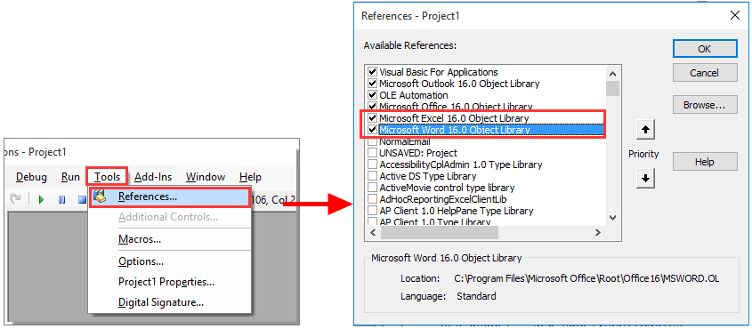Check UNSAVED: Project reference box
Image resolution: width=752 pixels, height=329 pixels.
pos(372,153)
